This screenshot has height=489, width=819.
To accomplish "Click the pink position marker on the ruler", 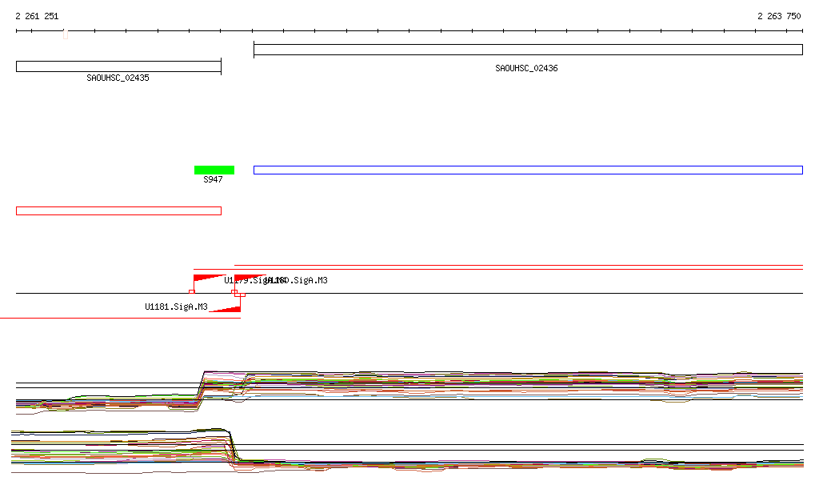I will 66,34.
